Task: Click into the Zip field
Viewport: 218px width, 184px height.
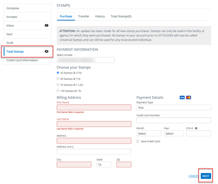Action: [124, 165]
